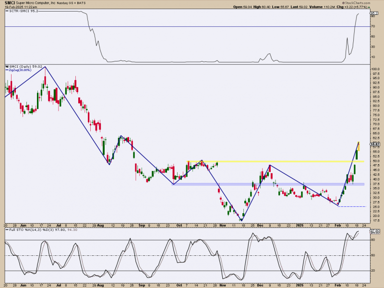Click the 10 label on the SCTR scale

tap(373, 57)
